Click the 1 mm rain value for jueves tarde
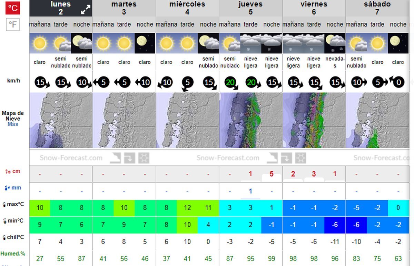Screen dimensions: 414x266 tap(251, 191)
